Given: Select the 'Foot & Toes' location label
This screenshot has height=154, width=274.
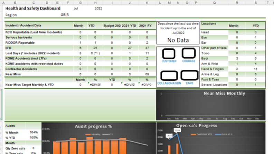Looking at the screenshot, I should [x=210, y=79].
